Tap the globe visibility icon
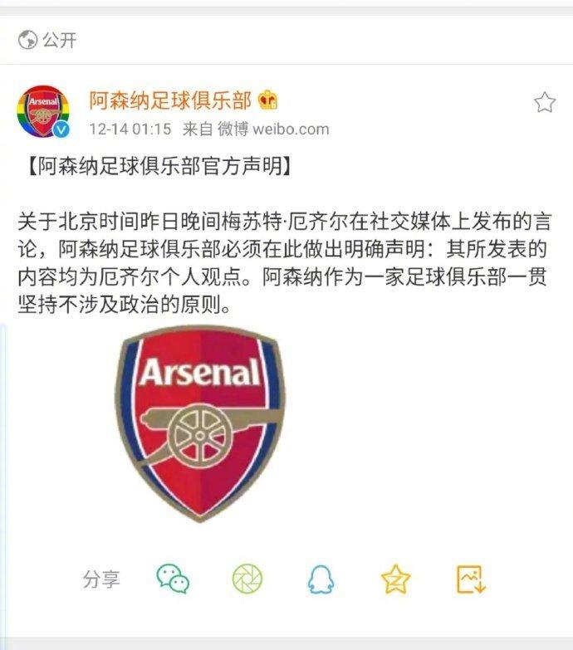Viewport: 573px width, 650px height. pyautogui.click(x=28, y=40)
